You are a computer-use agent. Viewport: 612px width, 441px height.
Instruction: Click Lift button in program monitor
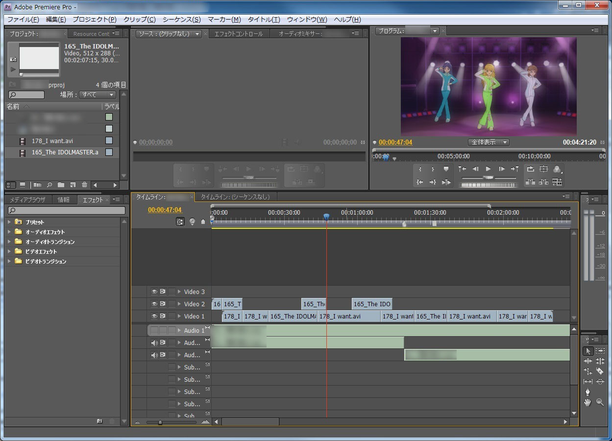(531, 182)
